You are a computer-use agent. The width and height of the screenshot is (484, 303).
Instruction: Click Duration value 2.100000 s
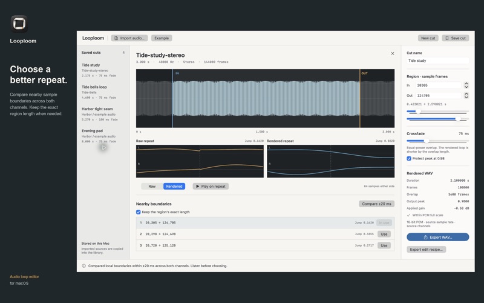coord(459,181)
